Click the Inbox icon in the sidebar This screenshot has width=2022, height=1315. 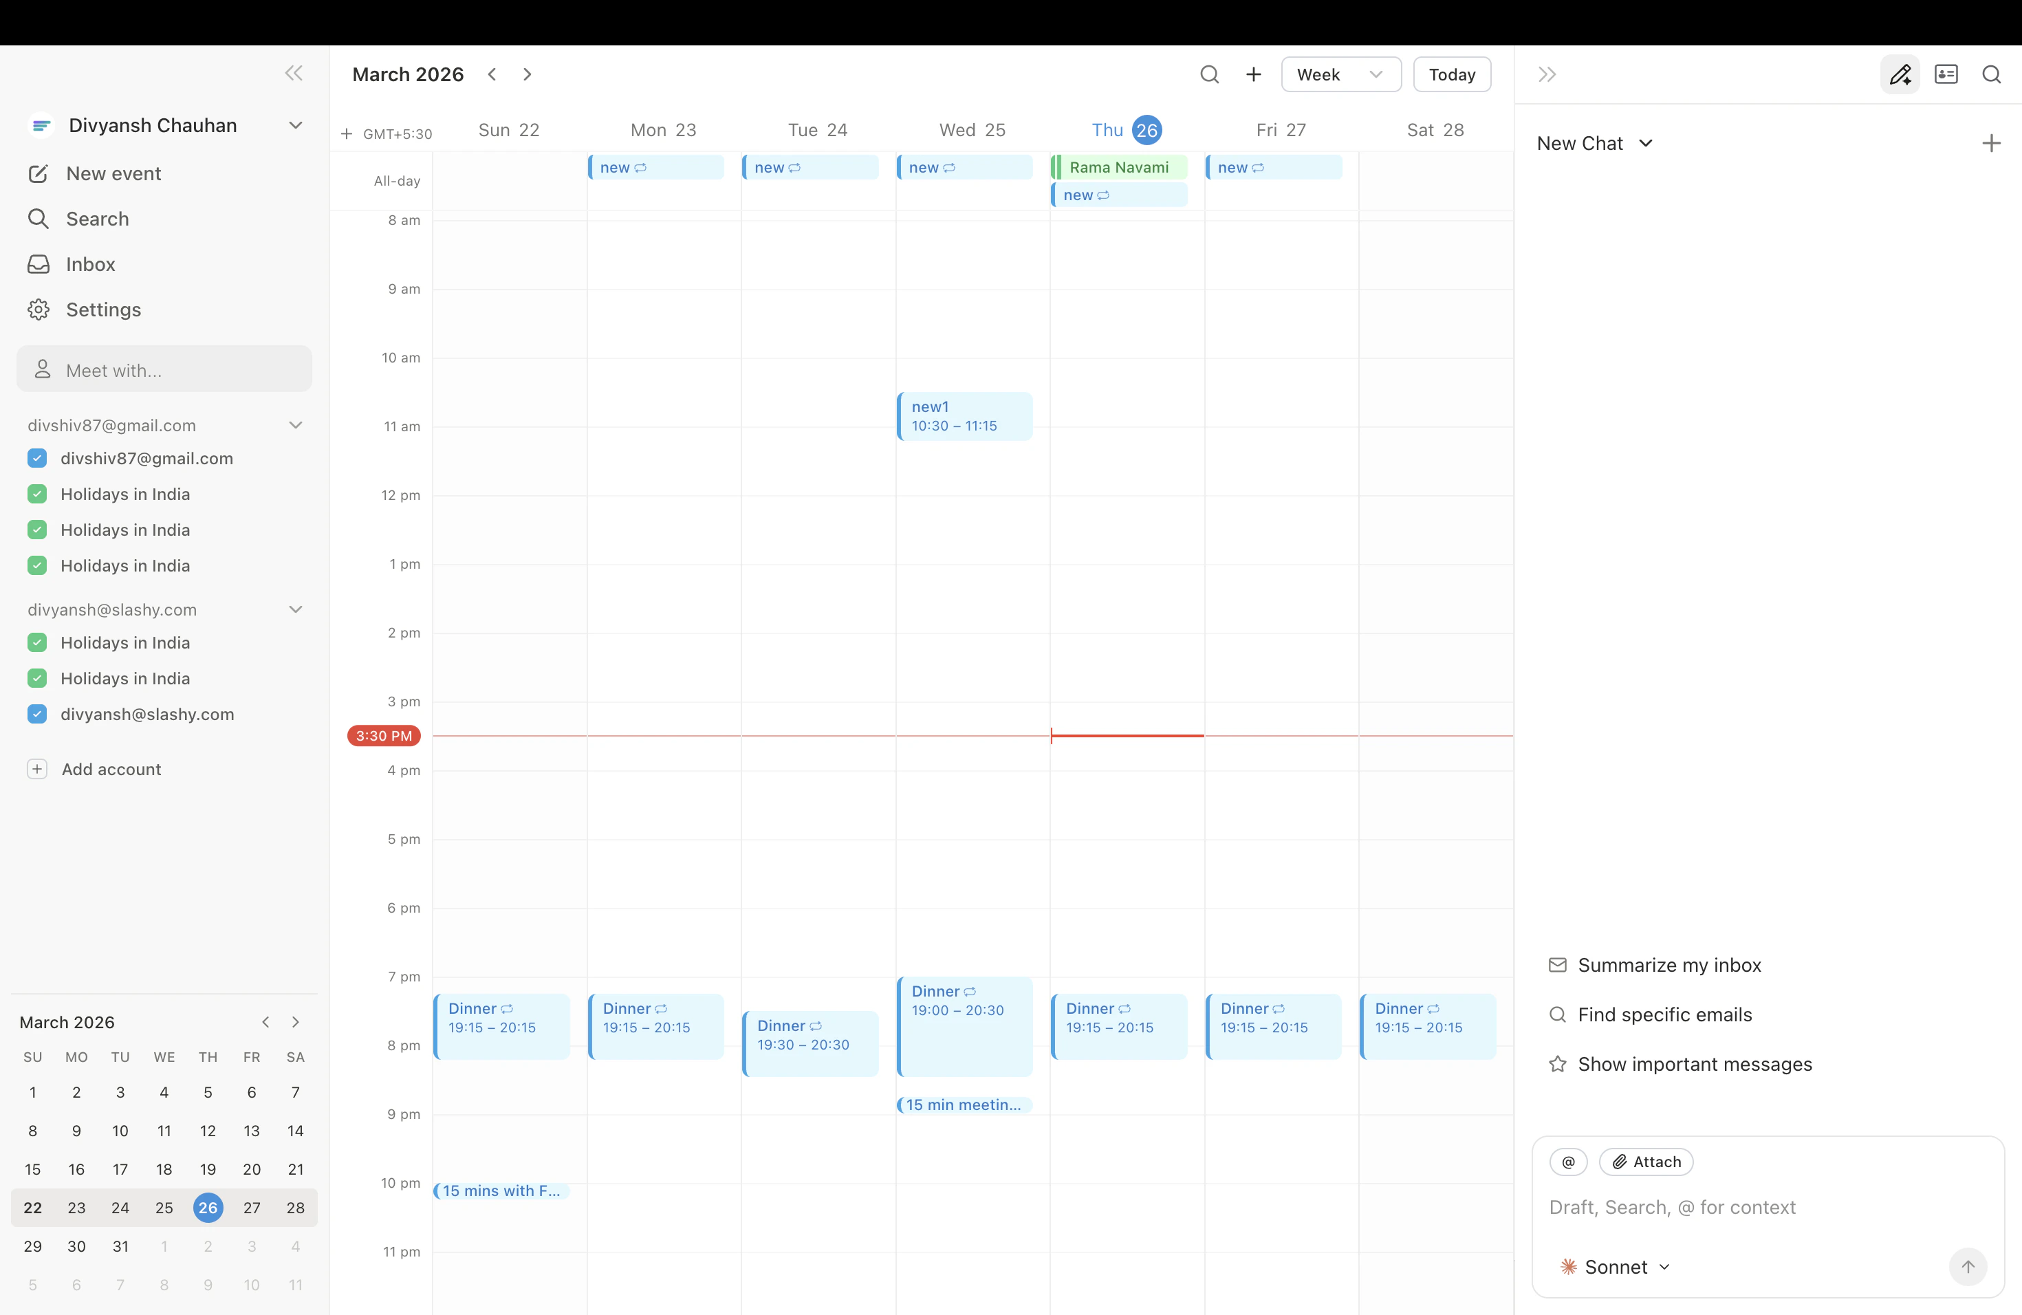tap(39, 264)
